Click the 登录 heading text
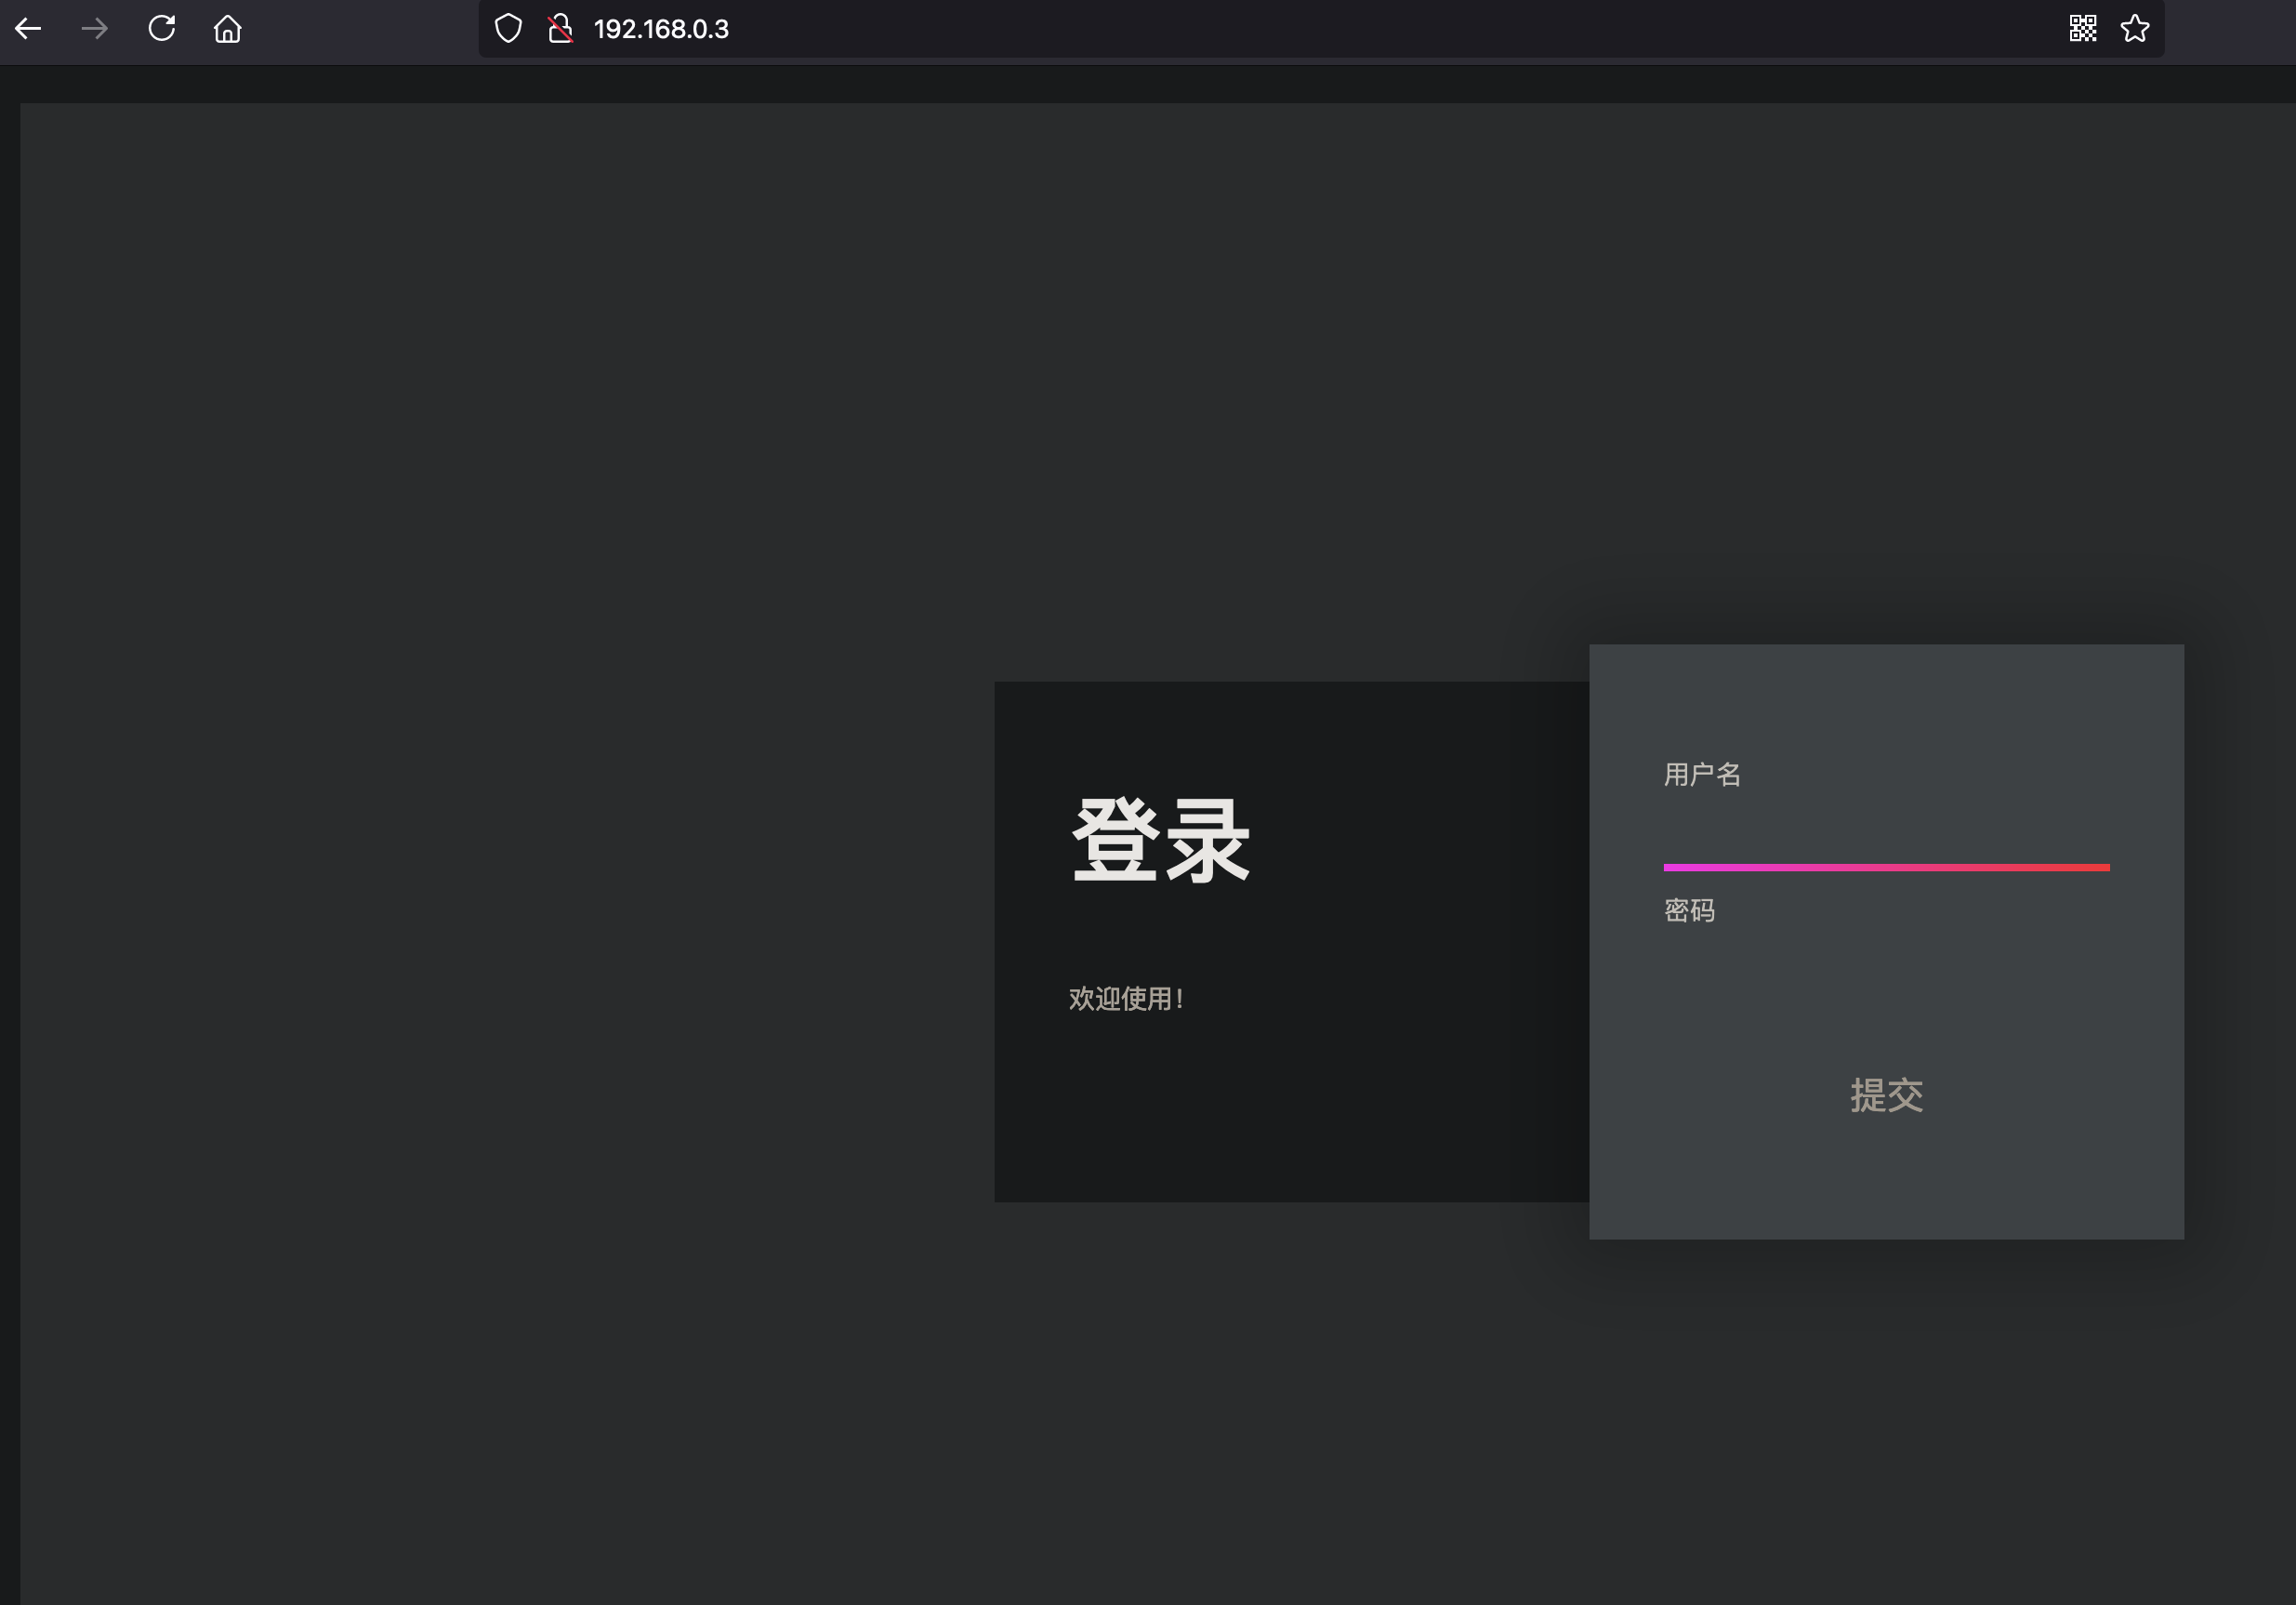The height and width of the screenshot is (1605, 2296). click(1160, 841)
